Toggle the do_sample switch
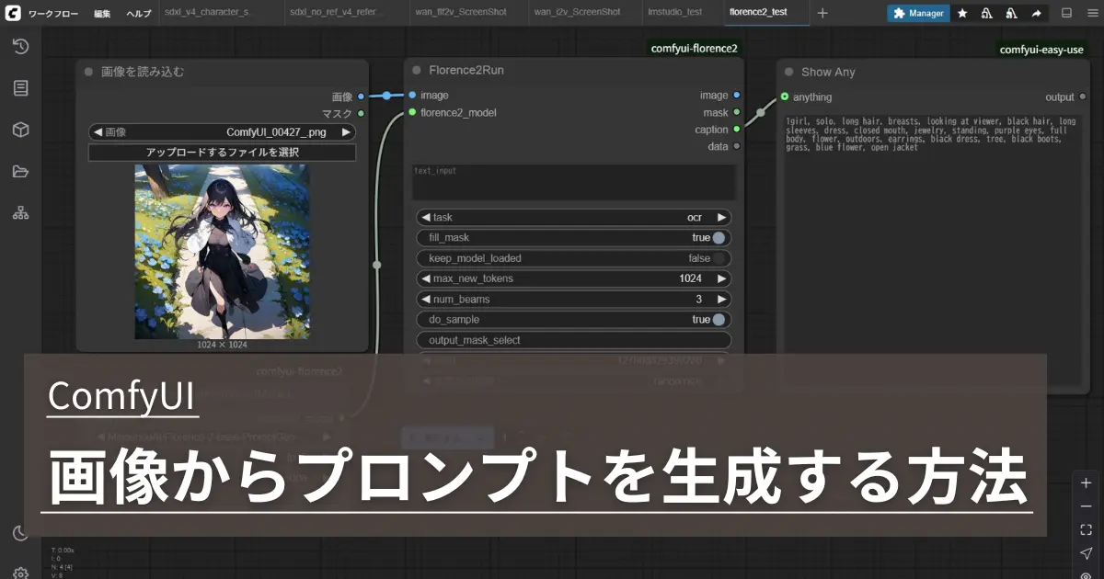This screenshot has width=1104, height=579. [x=719, y=320]
